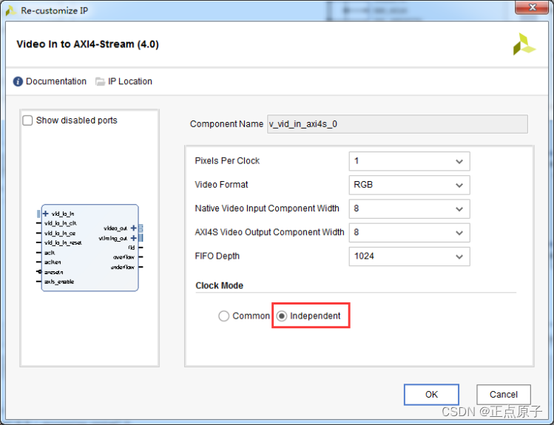Expand the video_out interface plus icon

pos(134,228)
